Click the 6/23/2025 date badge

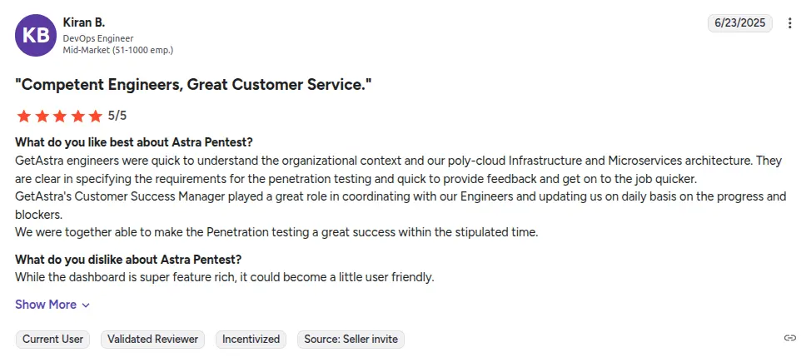tap(740, 23)
